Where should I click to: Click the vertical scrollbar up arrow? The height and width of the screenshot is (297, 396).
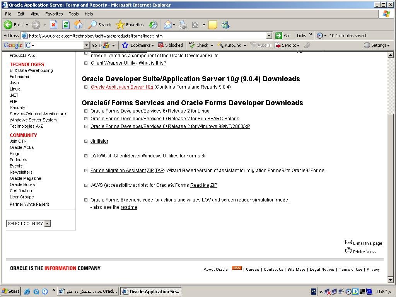[x=390, y=55]
